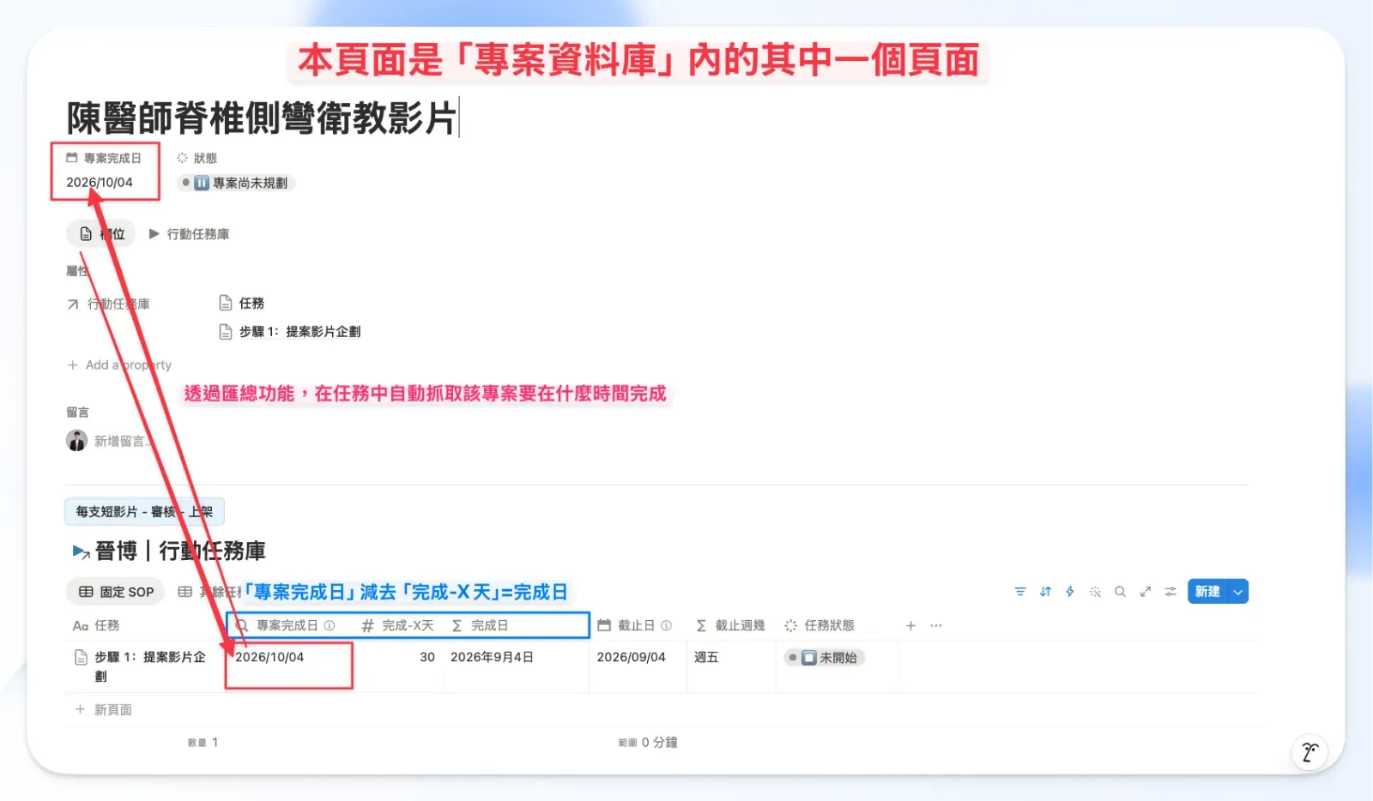1373x801 pixels.
Task: Click the 截止日 column header
Action: point(635,626)
